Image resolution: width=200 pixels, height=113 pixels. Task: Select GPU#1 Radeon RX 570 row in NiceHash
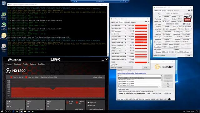139,80
